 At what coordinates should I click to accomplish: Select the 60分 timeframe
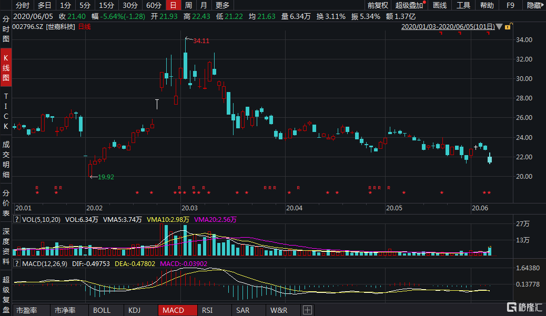[154, 5]
